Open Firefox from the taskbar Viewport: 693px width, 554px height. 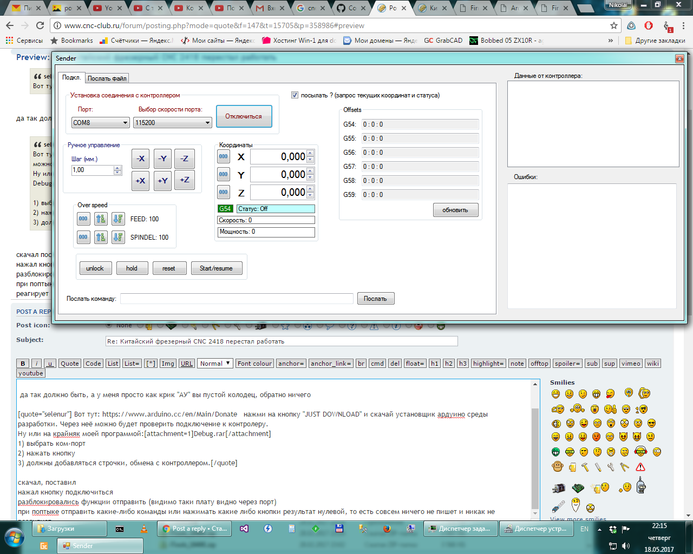pyautogui.click(x=387, y=529)
